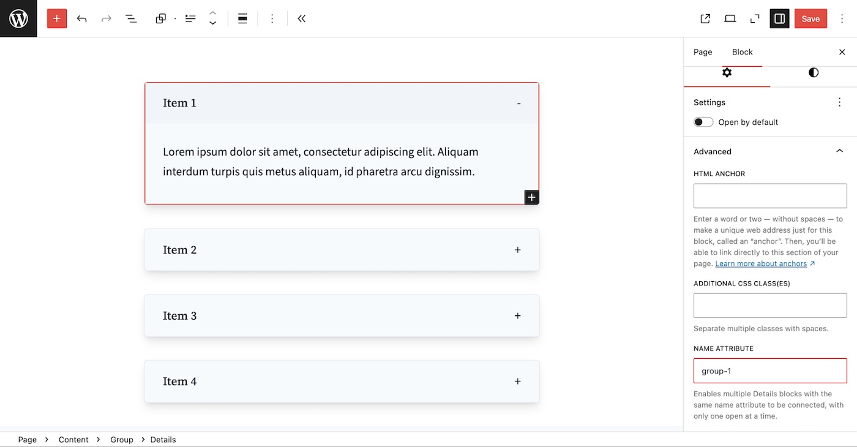
Task: Select Group in the breadcrumb bar
Action: point(122,440)
